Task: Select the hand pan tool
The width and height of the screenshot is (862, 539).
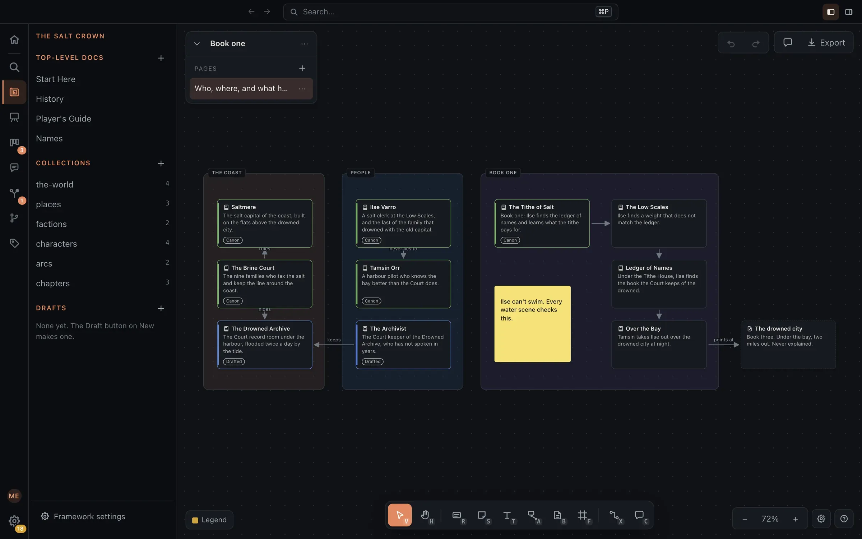Action: tap(425, 515)
